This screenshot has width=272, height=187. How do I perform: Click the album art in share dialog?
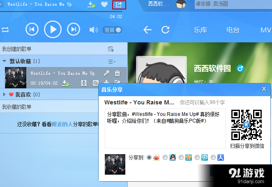(x=115, y=164)
